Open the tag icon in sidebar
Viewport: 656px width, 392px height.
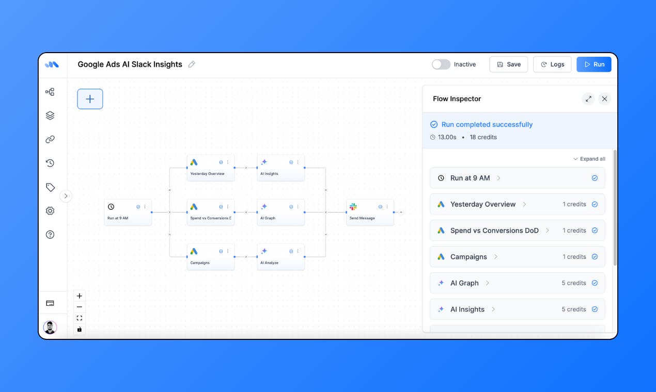point(50,187)
